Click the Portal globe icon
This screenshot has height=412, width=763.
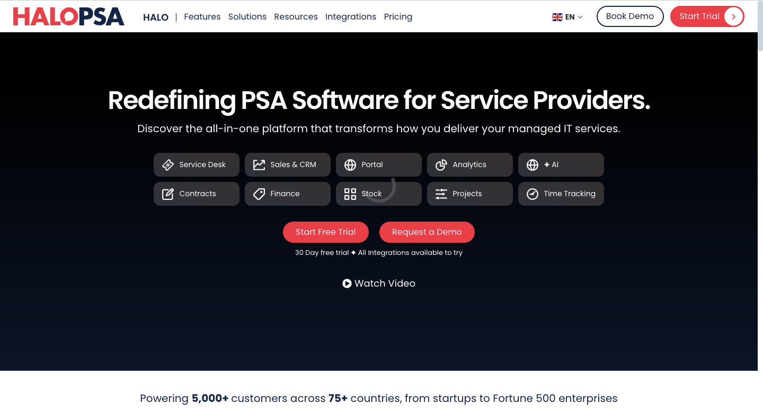pyautogui.click(x=350, y=165)
